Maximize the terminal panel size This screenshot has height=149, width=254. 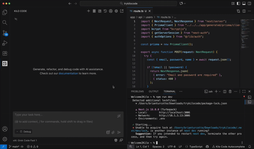(244, 91)
